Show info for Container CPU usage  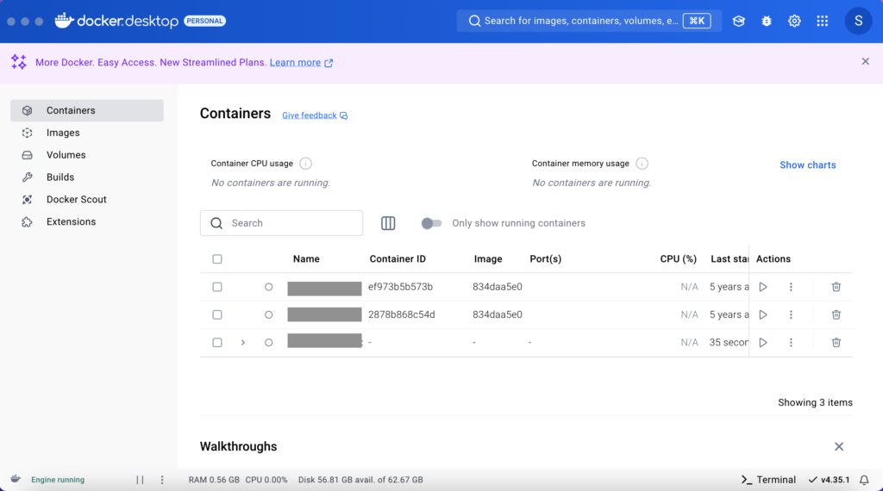point(305,163)
